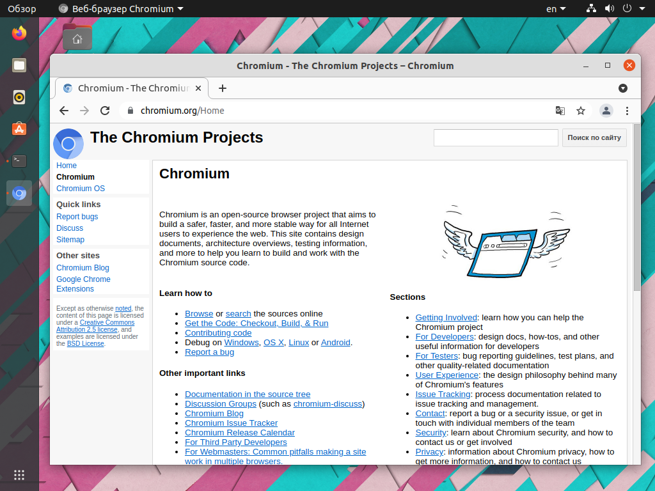Open the Report bugs quick link
The height and width of the screenshot is (491, 655).
click(77, 217)
